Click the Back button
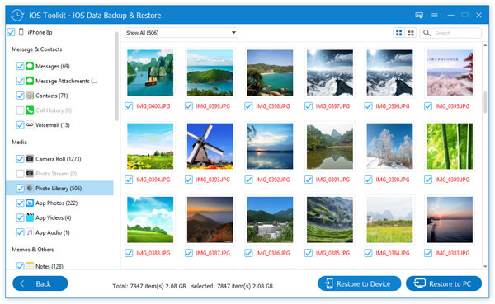 (x=40, y=283)
